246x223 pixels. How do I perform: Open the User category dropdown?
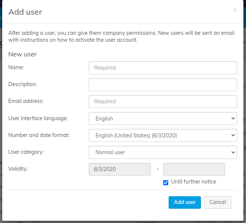pyautogui.click(x=163, y=152)
